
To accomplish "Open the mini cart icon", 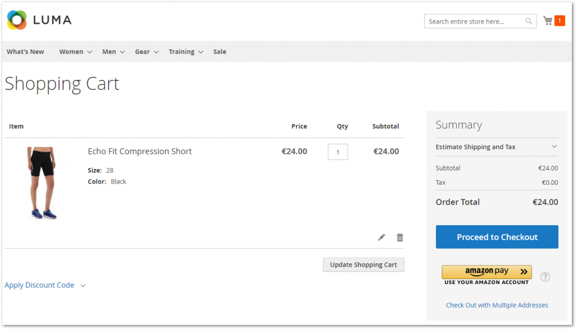I will coord(548,21).
